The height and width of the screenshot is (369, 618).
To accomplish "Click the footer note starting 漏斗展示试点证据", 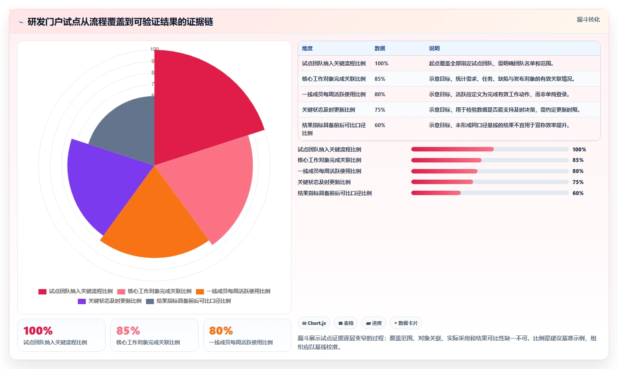I will click(448, 343).
